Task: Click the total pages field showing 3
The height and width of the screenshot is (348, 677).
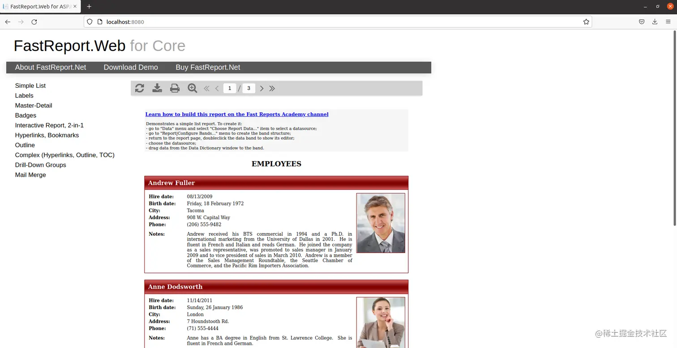Action: [249, 88]
